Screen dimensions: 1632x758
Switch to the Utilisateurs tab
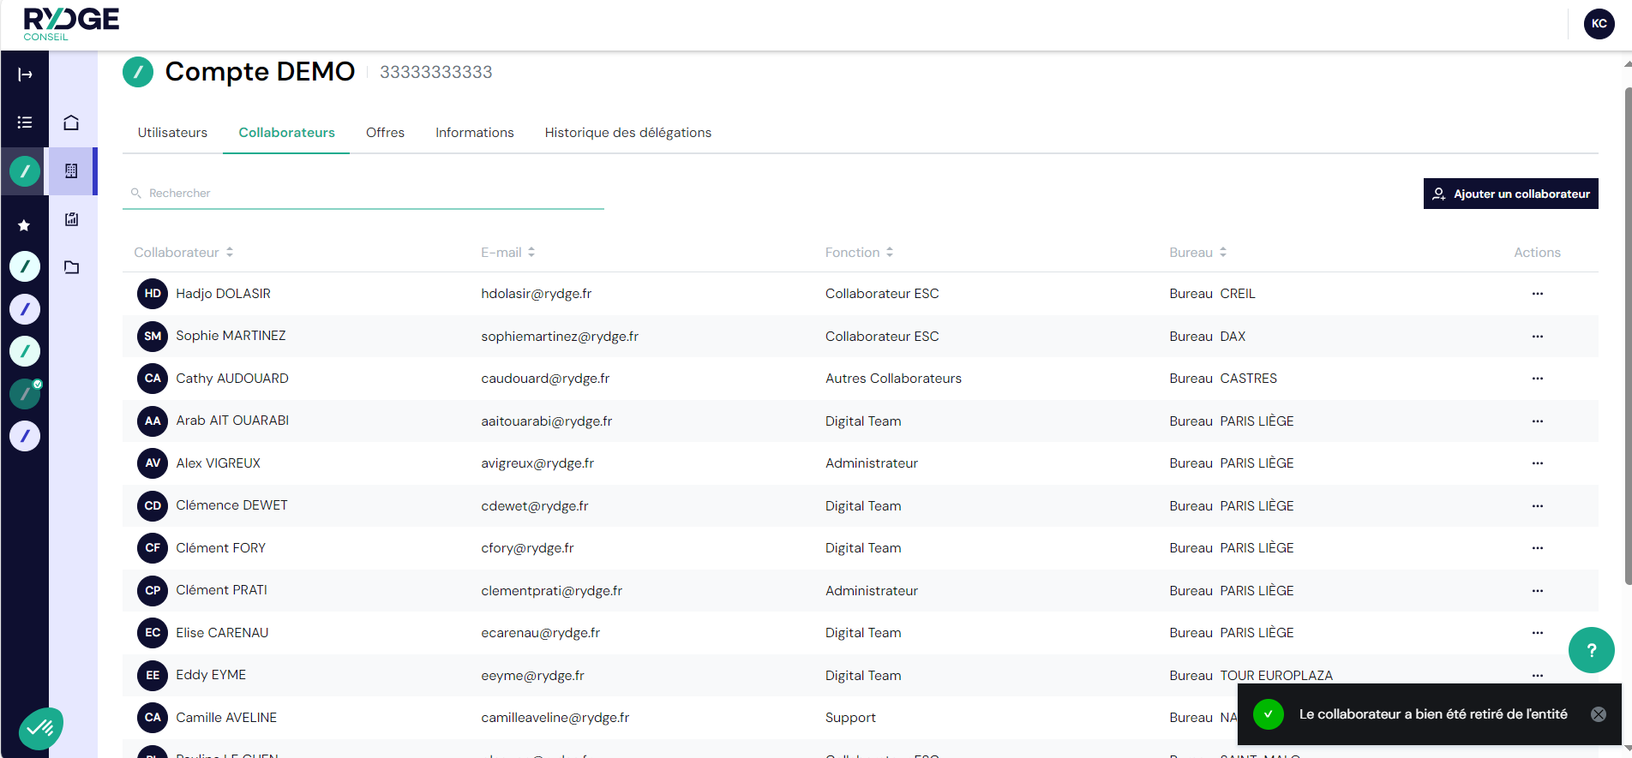[172, 133]
